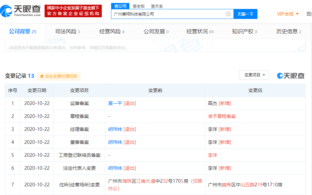This screenshot has height=195, width=312.
Task: Click 法定代表人变更 cell
Action: [x=79, y=168]
